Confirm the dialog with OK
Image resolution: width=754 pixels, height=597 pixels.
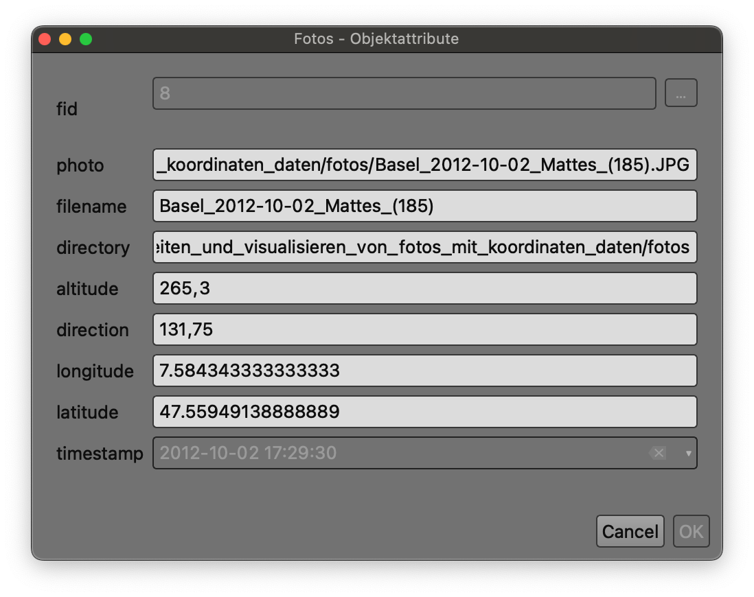coord(691,531)
